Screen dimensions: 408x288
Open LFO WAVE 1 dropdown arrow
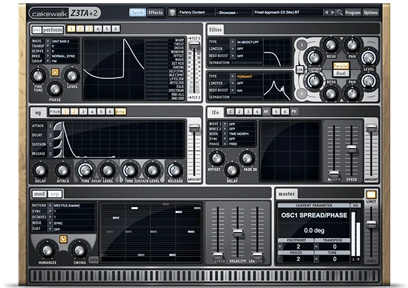point(225,124)
